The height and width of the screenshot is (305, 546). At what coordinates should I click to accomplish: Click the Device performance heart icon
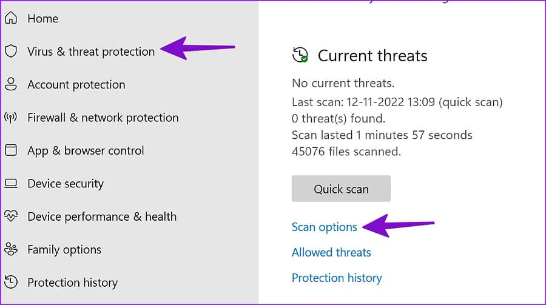coord(11,216)
